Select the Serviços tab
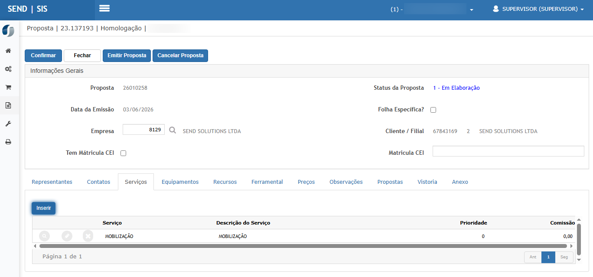Viewport: 593px width, 277px height. click(136, 182)
